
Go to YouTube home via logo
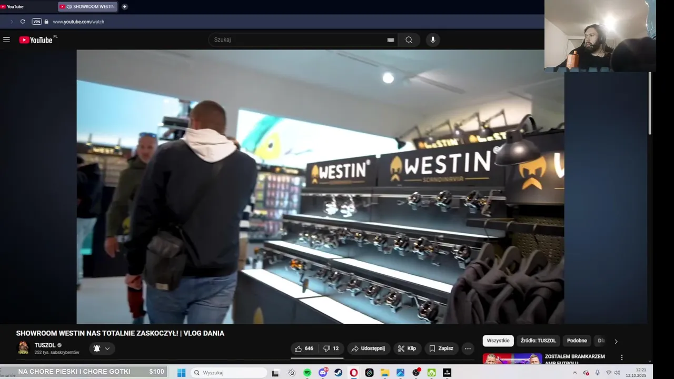click(36, 40)
